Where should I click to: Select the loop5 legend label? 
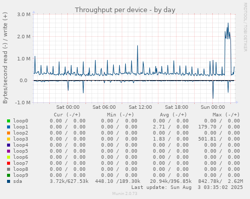pyautogui.click(x=21, y=151)
